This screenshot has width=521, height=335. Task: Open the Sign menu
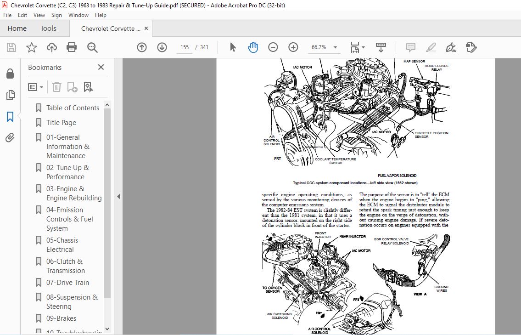click(56, 15)
